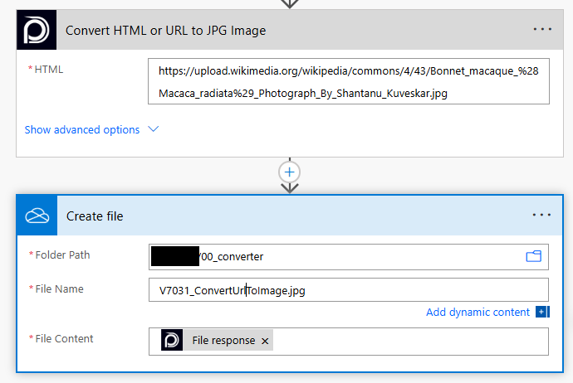Click the File Content input field
The width and height of the screenshot is (573, 383).
click(407, 341)
